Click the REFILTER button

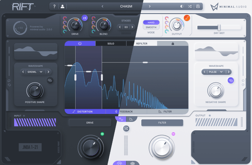pyautogui.click(x=142, y=44)
